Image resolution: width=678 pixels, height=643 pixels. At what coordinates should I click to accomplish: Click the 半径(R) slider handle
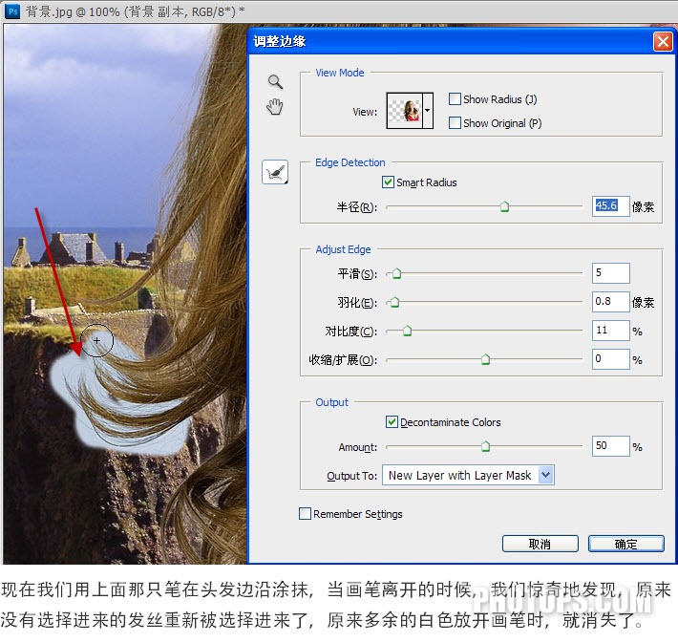point(504,206)
